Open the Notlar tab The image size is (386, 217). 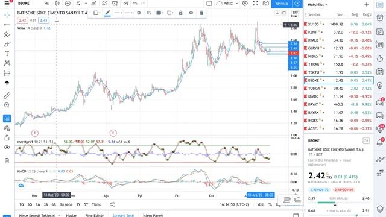[x=71, y=215]
